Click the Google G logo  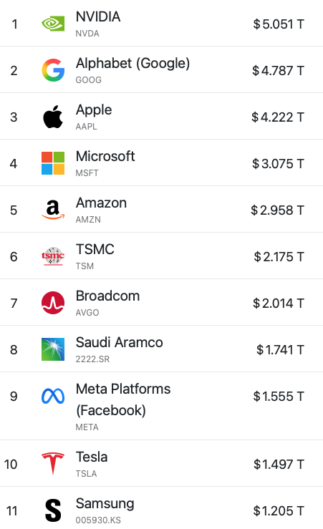(x=53, y=70)
